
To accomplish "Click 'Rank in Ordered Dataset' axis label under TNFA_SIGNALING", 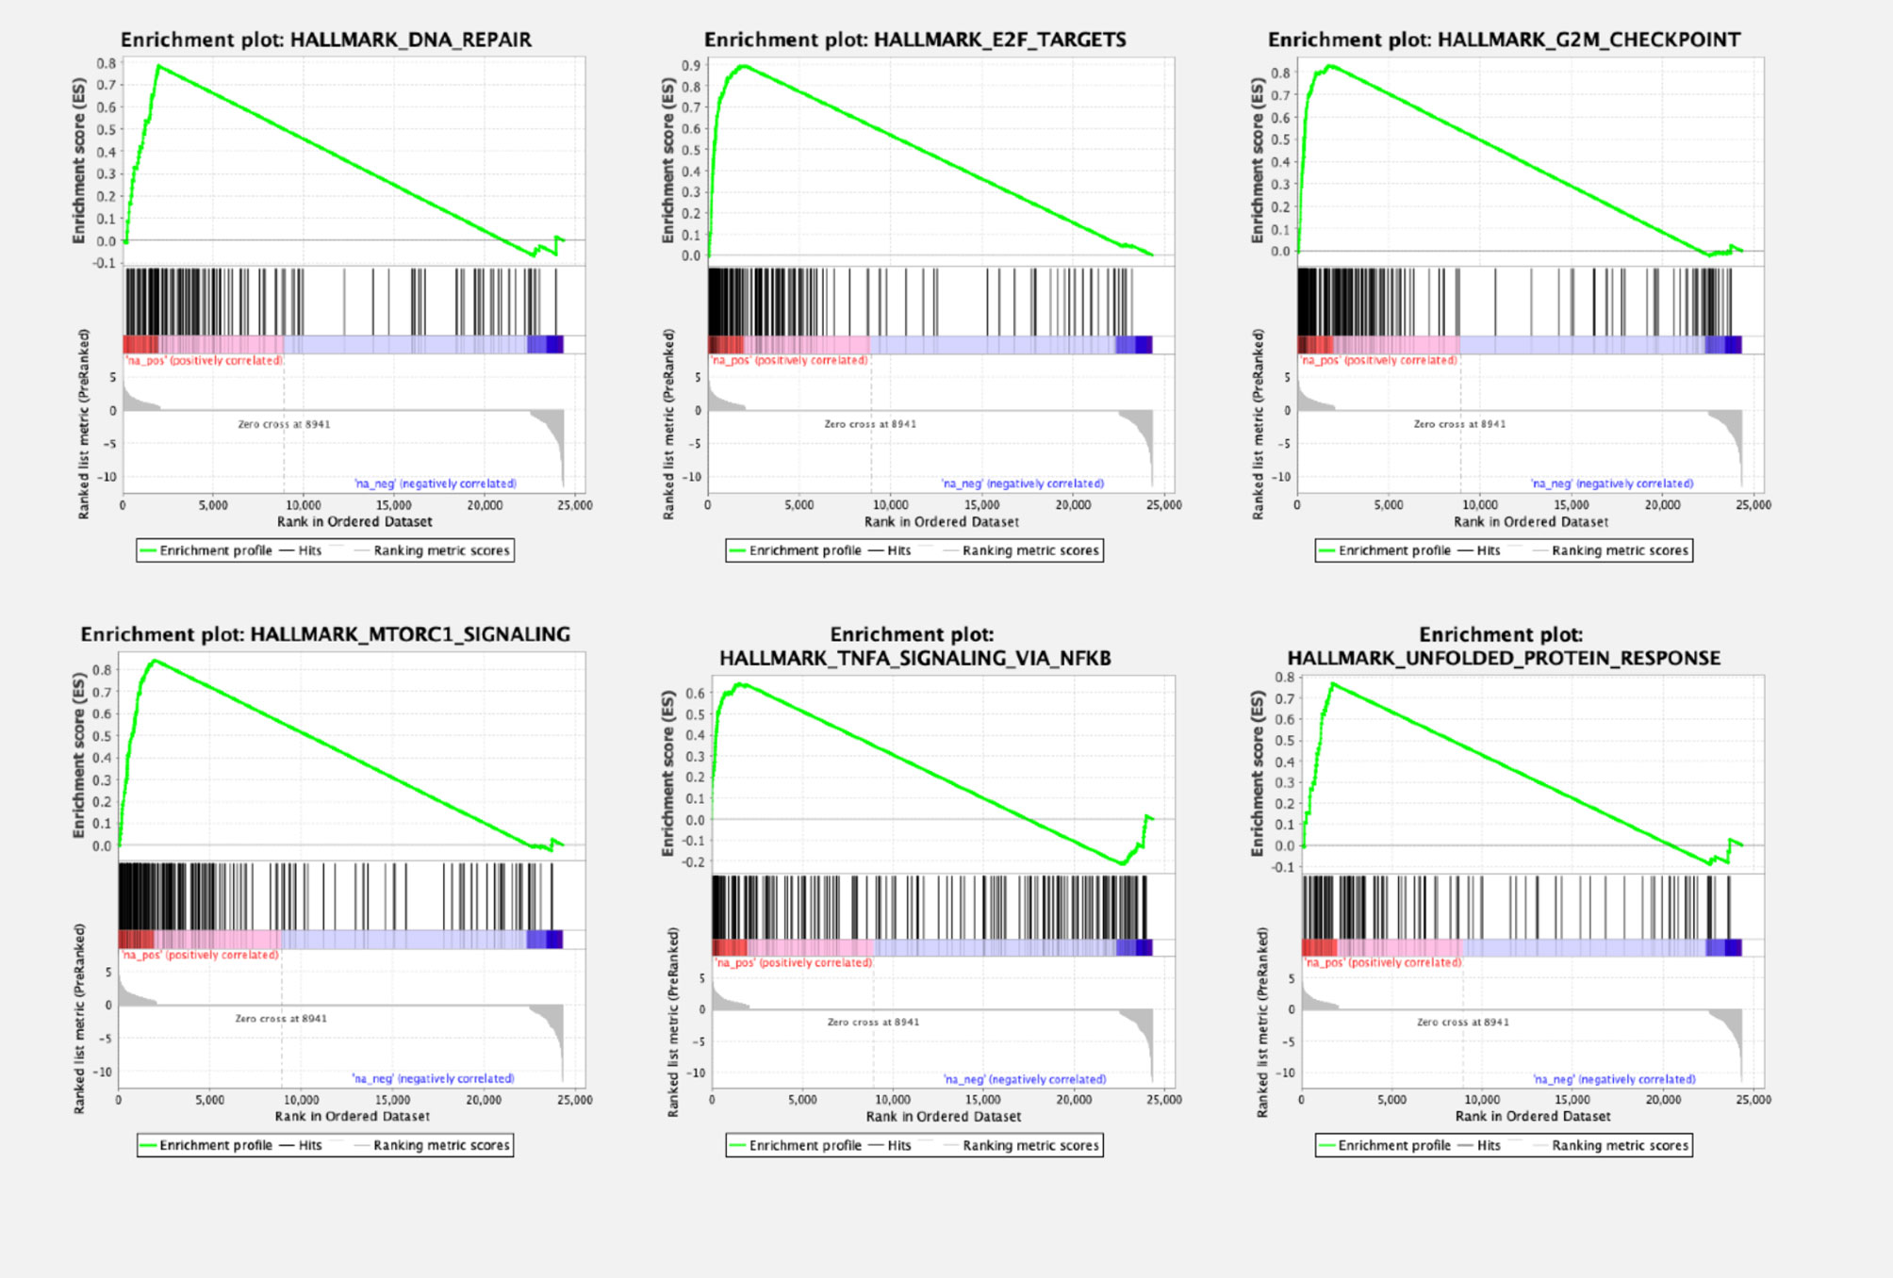I will (944, 1116).
